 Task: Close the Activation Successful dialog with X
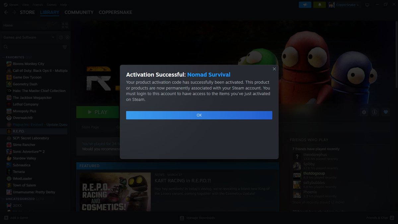[x=274, y=69]
